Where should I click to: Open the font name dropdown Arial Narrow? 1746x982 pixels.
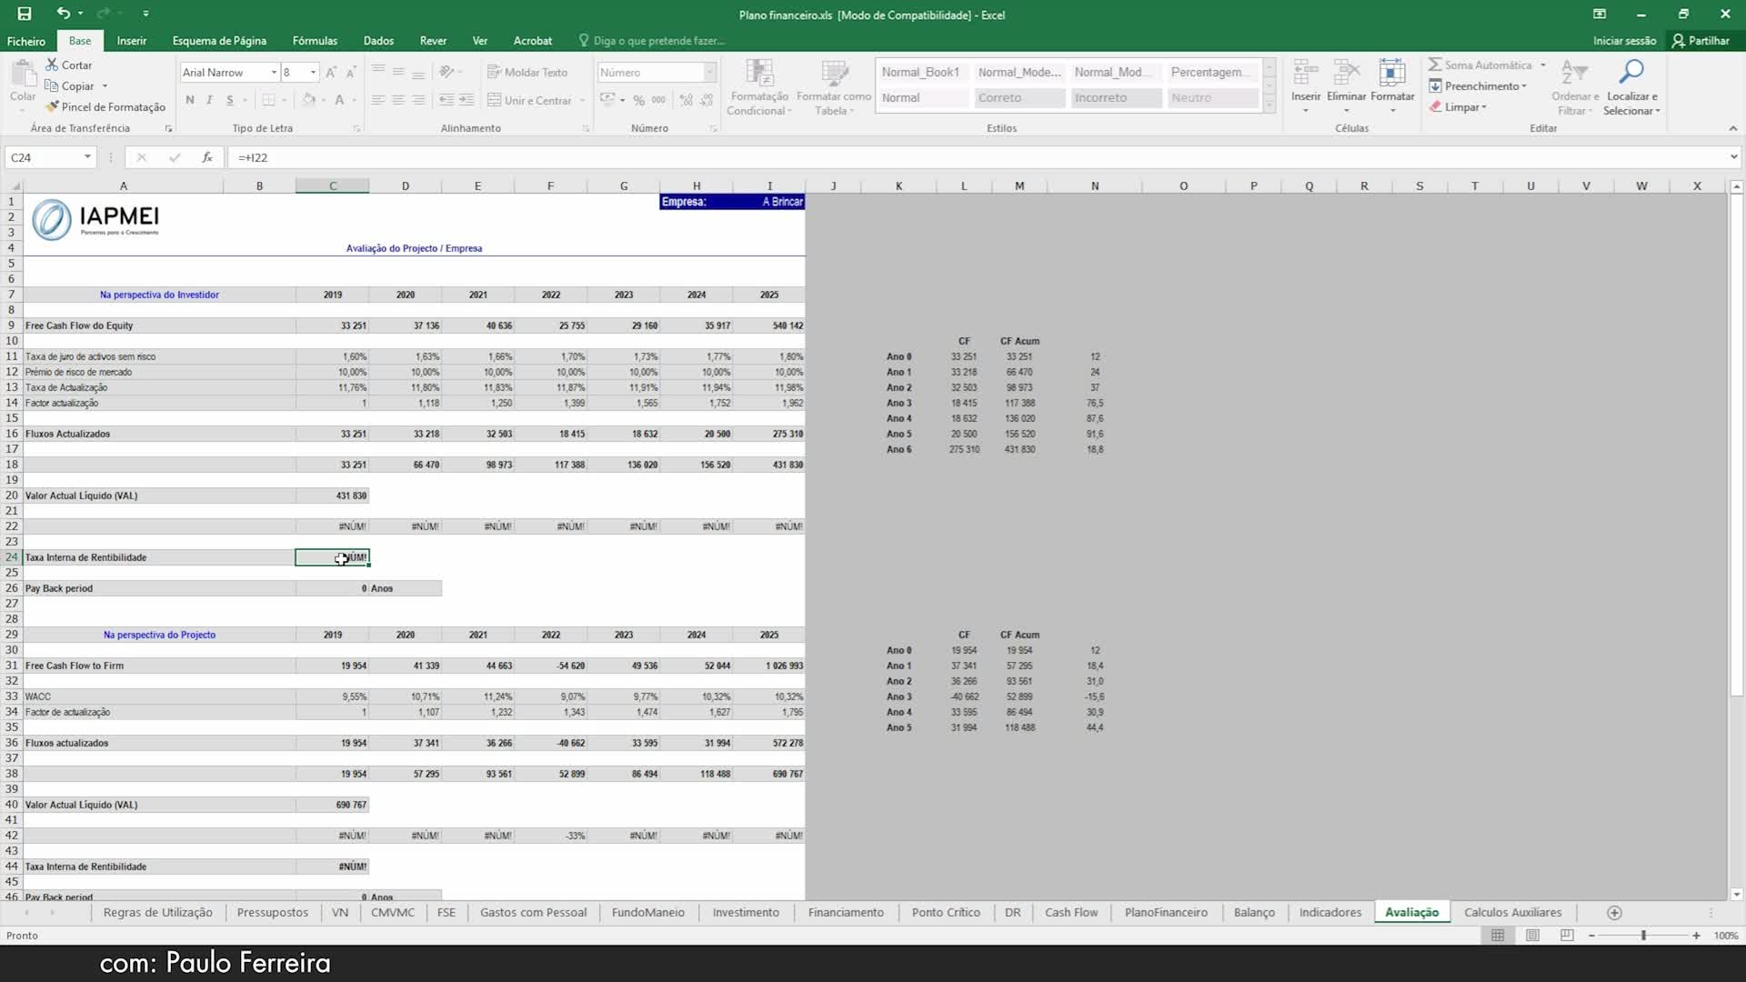pyautogui.click(x=274, y=72)
